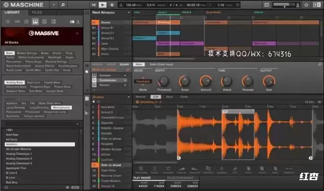Viewport: 324px width, 191px height.
Task: Arm recording with the record button
Action: tap(112, 5)
